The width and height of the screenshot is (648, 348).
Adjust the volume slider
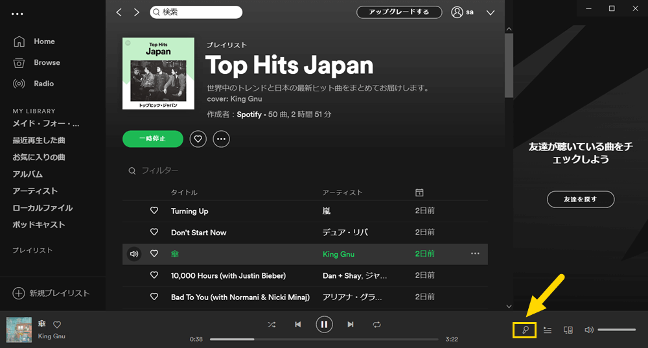tap(617, 330)
